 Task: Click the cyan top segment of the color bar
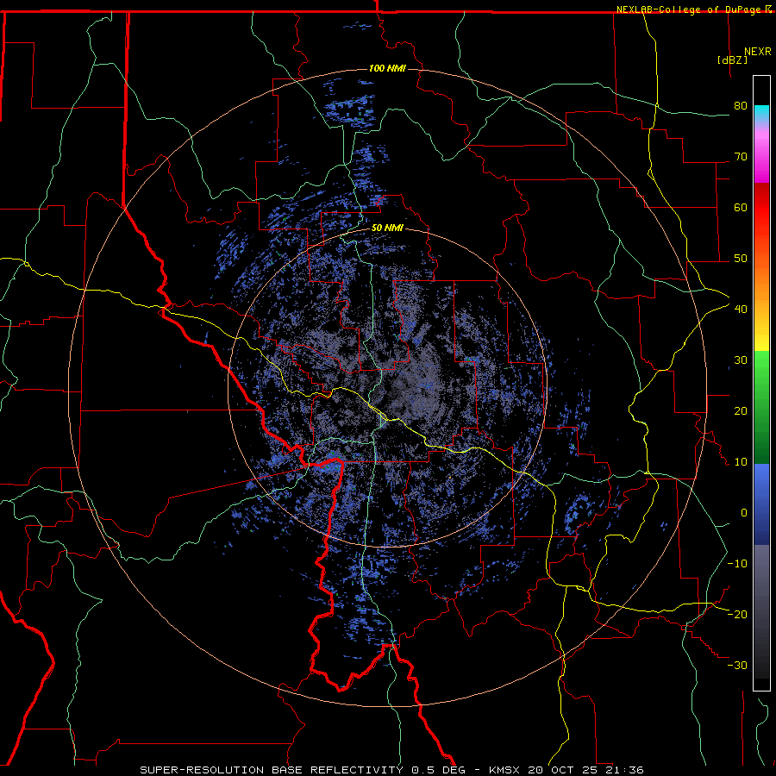coord(761,114)
